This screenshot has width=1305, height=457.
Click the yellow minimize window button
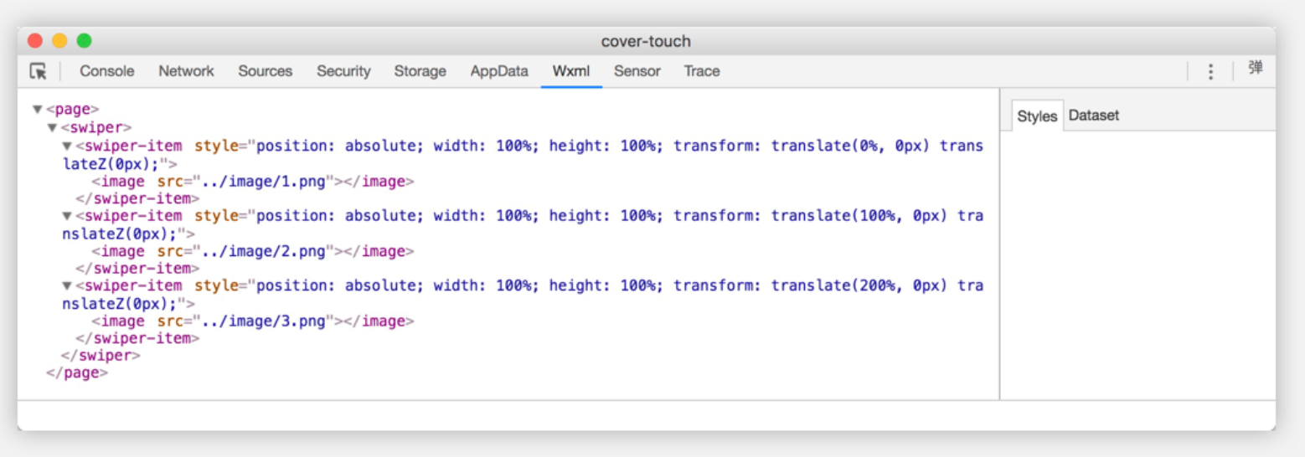[x=59, y=40]
